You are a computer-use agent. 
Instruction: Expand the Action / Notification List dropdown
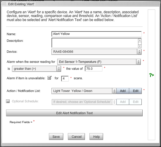(x=84, y=91)
